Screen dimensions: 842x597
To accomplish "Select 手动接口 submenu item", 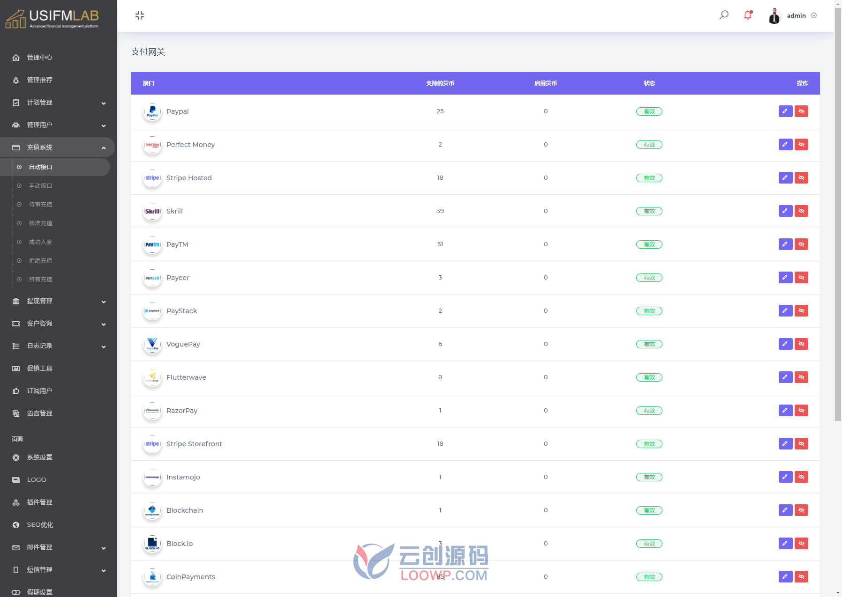I will pyautogui.click(x=55, y=186).
